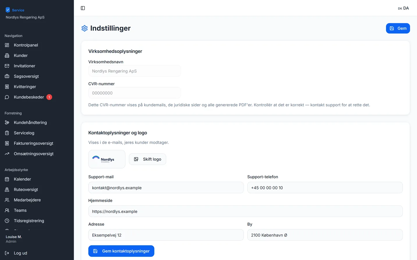Click the Log ud exit icon

[x=7, y=253]
